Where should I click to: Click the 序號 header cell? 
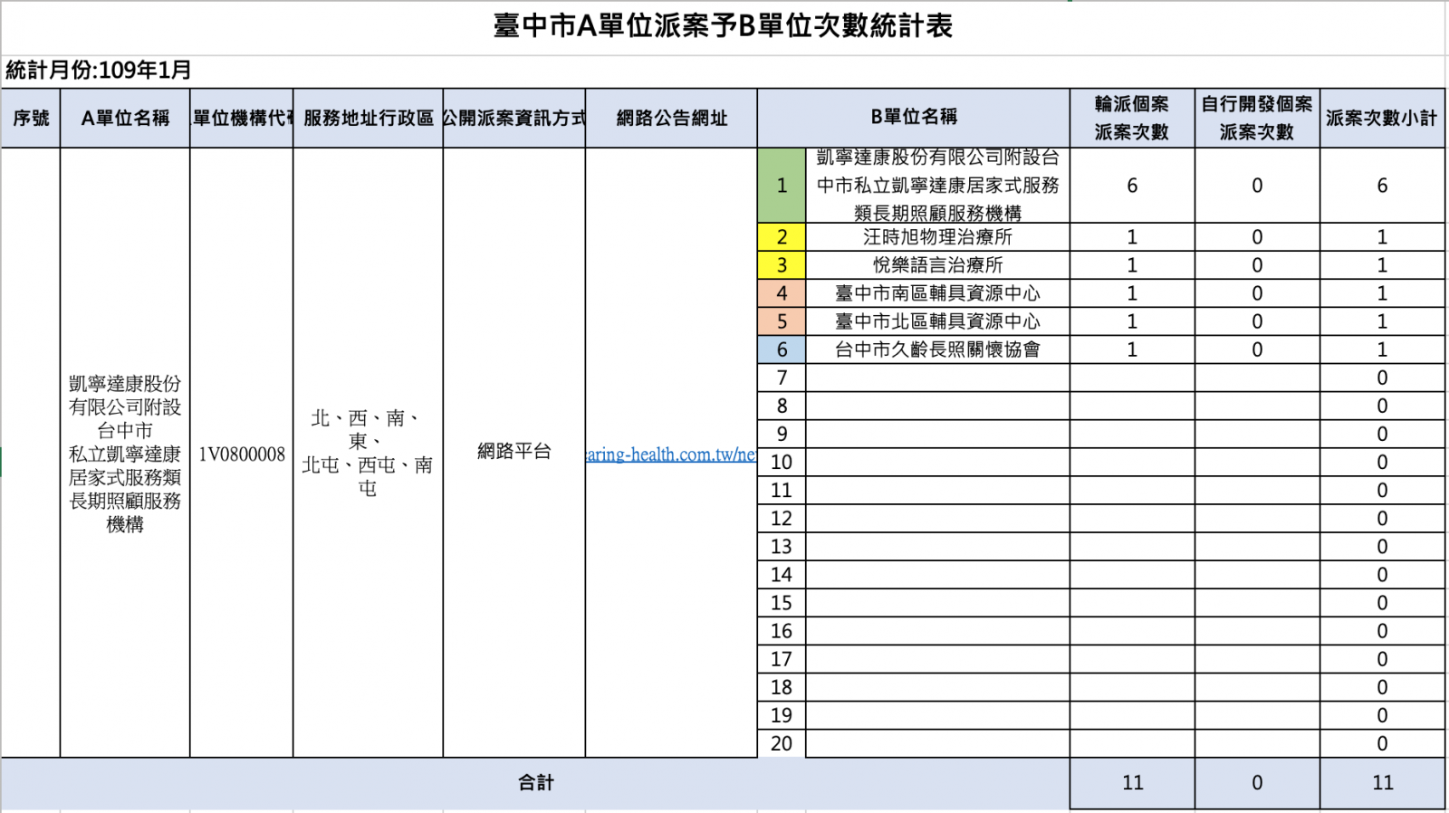pos(31,118)
